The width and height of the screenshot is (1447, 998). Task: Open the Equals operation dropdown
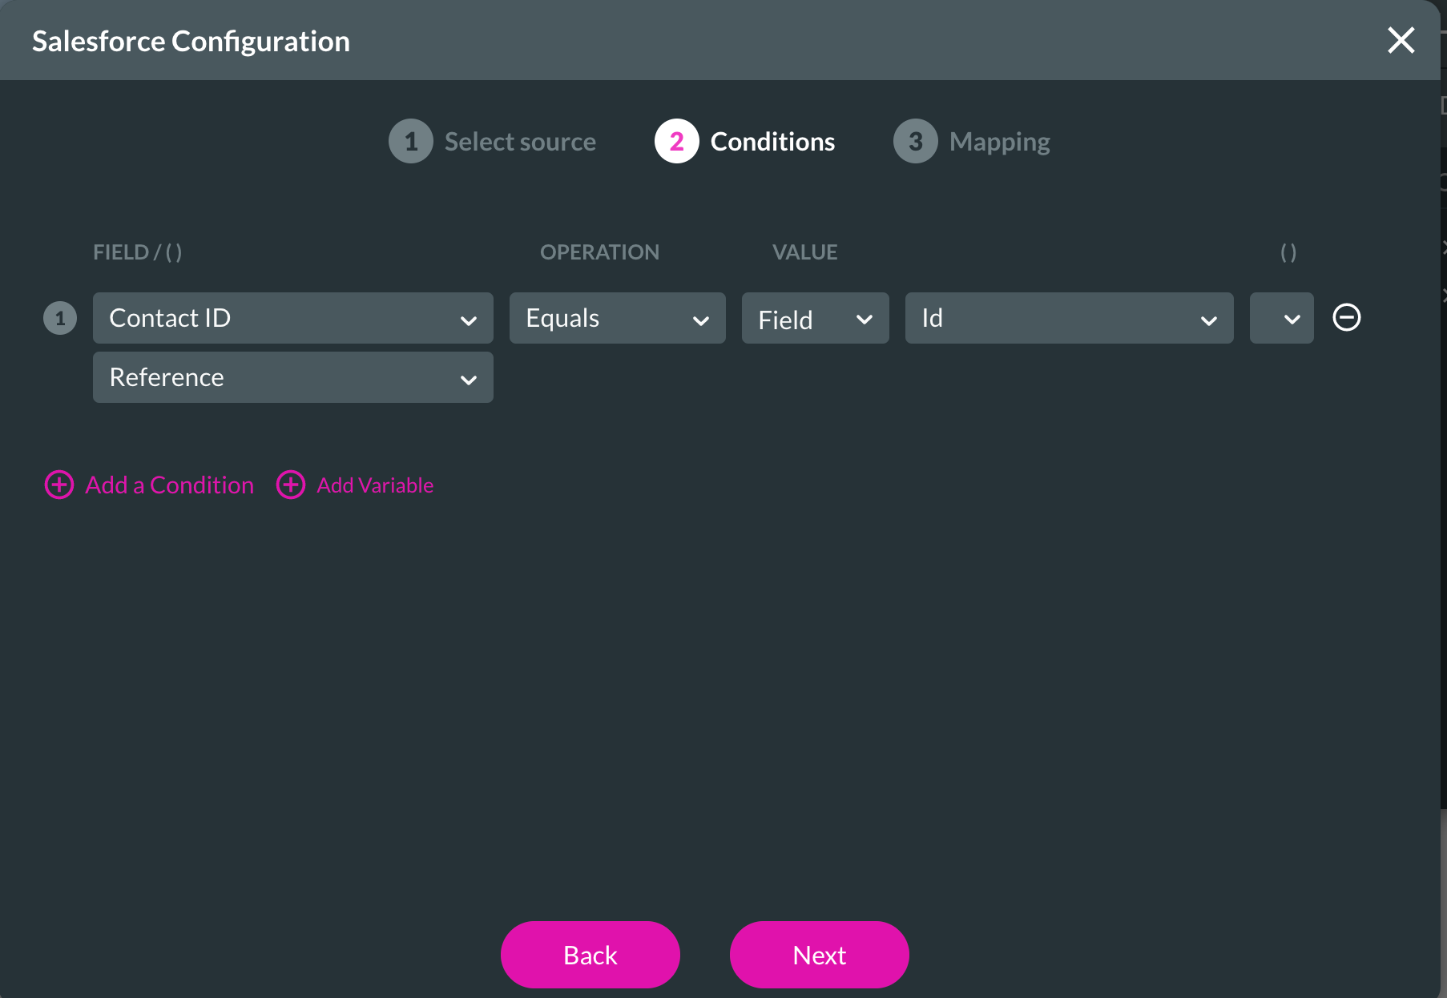coord(618,318)
